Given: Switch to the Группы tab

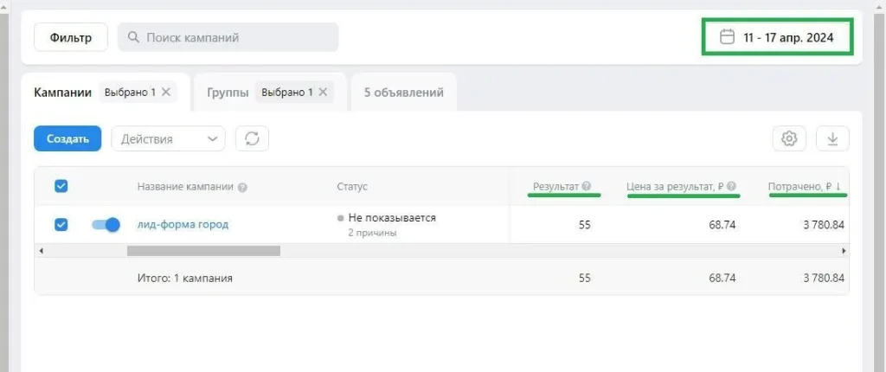Looking at the screenshot, I should coord(228,92).
